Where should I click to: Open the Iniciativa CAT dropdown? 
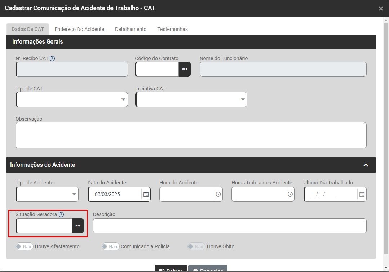point(191,99)
